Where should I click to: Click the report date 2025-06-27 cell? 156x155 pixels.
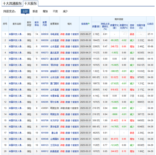point(86,34)
